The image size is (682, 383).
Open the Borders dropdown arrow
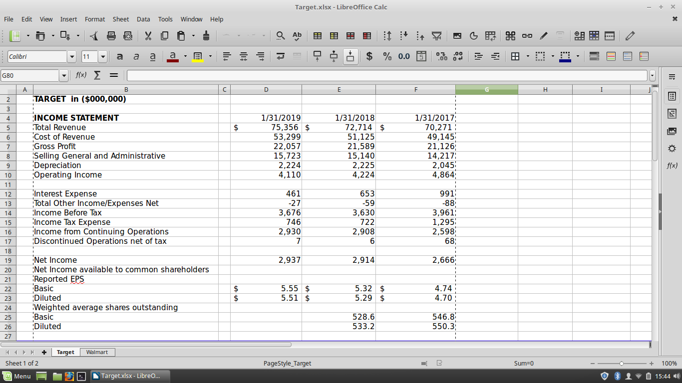pos(528,56)
